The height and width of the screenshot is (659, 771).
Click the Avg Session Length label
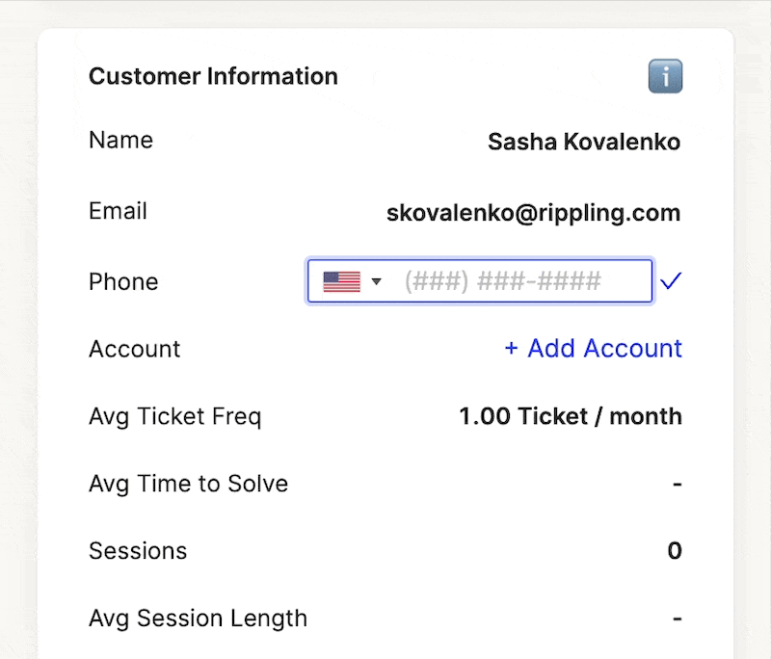click(199, 619)
